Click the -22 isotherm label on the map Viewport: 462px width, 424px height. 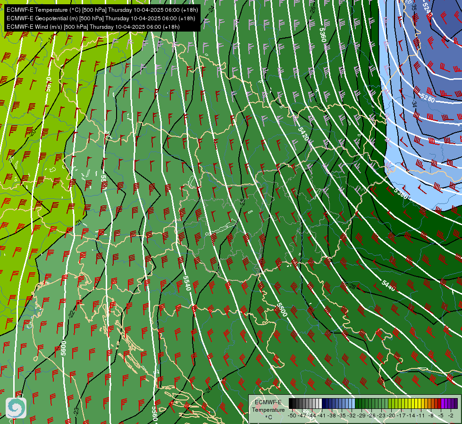(x=71, y=314)
